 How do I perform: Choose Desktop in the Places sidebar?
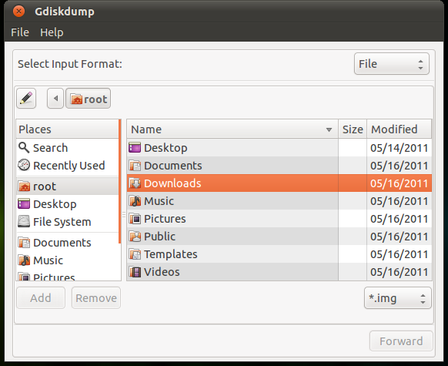(x=68, y=204)
